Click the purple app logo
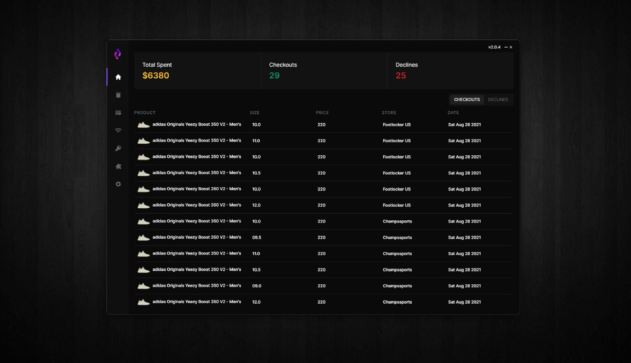The height and width of the screenshot is (363, 631). click(x=118, y=54)
